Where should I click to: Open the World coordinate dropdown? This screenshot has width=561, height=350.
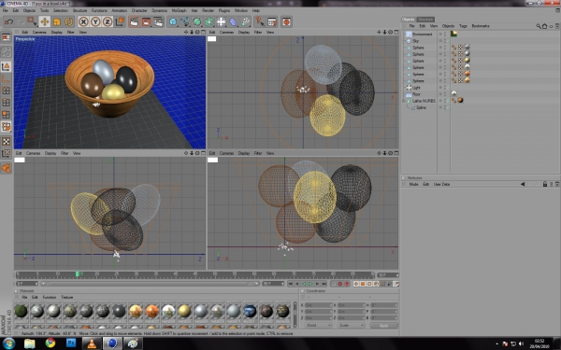click(x=318, y=326)
